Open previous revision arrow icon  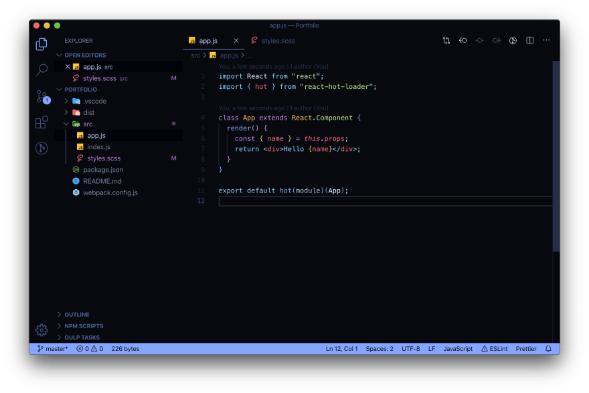click(462, 41)
